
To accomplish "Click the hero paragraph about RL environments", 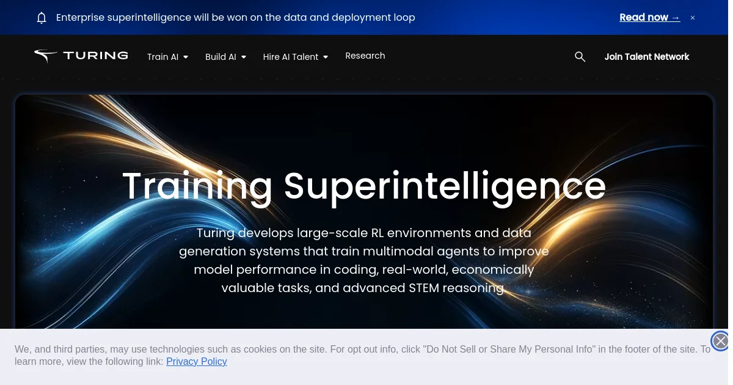I will tap(364, 260).
